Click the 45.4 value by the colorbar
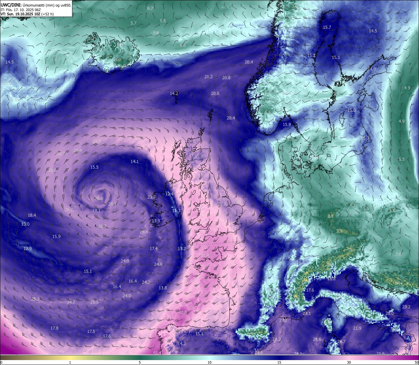This screenshot has width=419, height=365. [157, 353]
